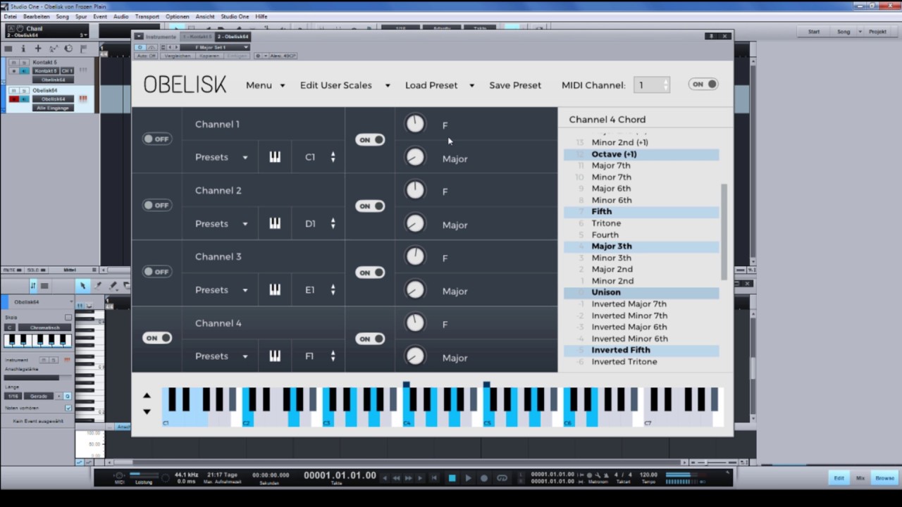Shift the Obelisk keyboard up with the up arrow
Viewport: 902px width, 507px height.
click(147, 396)
